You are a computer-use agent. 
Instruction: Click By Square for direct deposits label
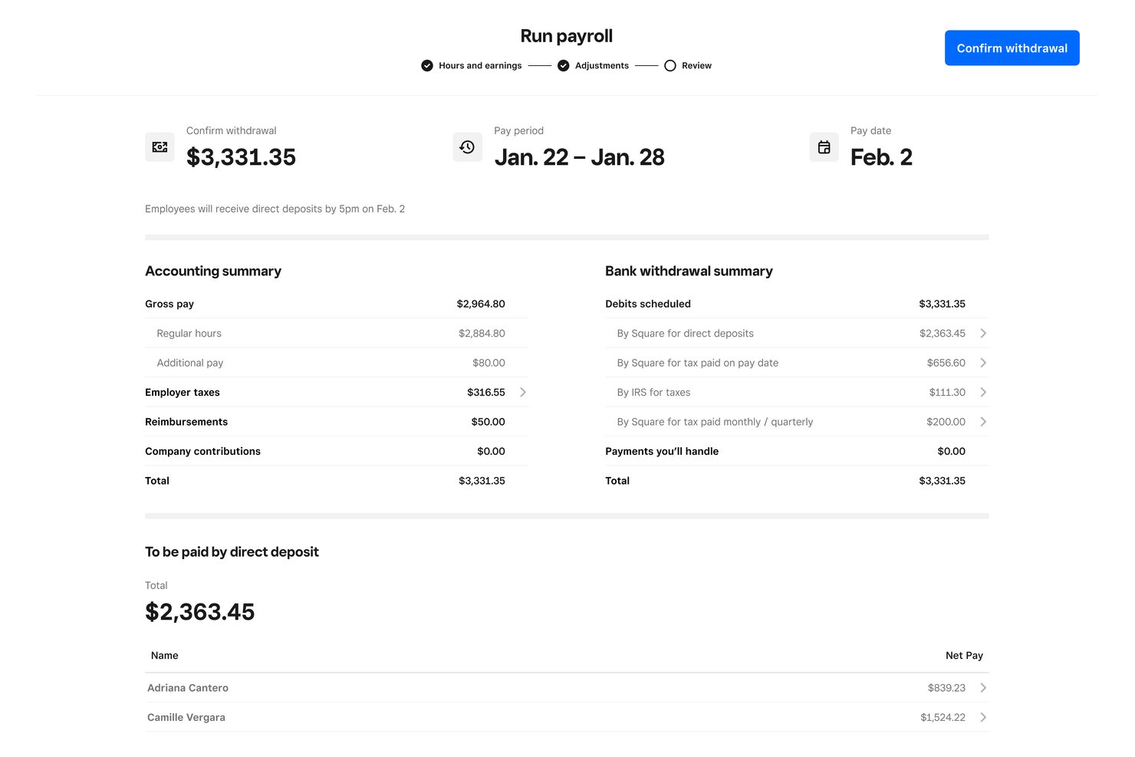685,333
